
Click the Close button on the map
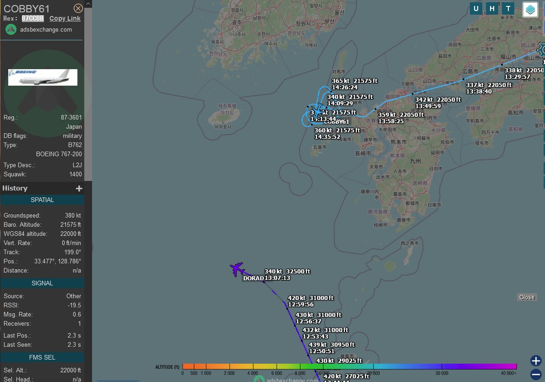pyautogui.click(x=527, y=297)
